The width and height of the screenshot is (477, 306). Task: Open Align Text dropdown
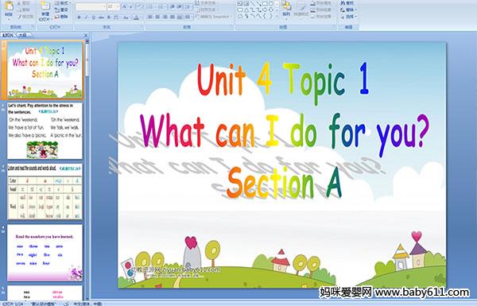207,10
